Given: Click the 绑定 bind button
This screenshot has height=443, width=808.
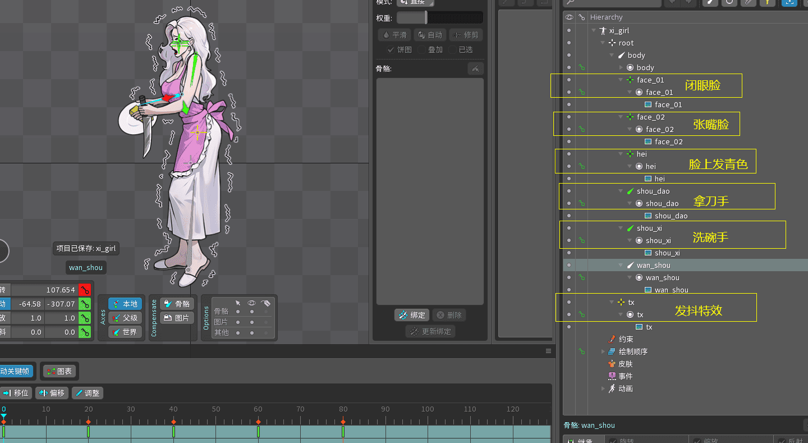Looking at the screenshot, I should [x=412, y=315].
